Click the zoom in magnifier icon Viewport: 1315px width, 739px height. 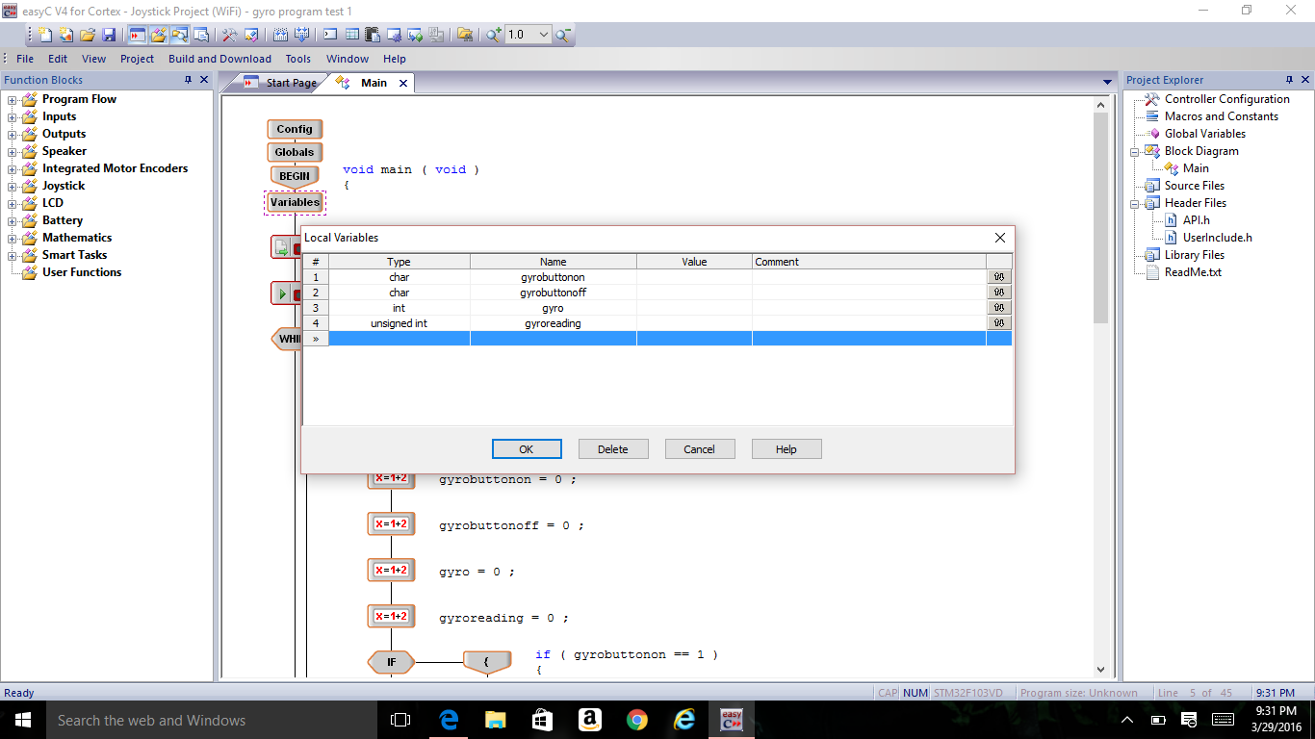pos(493,35)
